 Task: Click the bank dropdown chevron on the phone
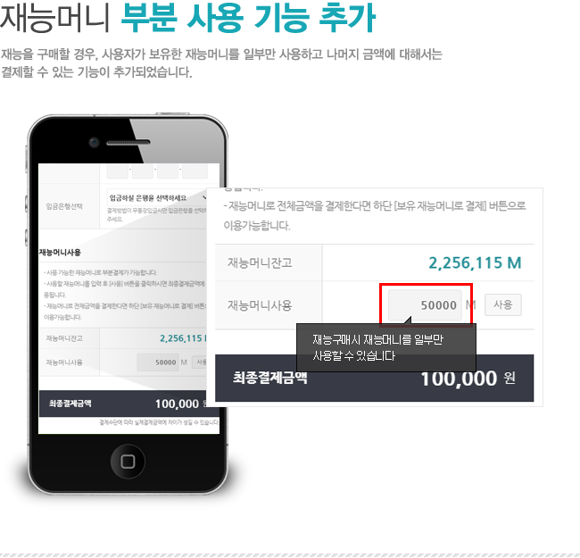(203, 197)
